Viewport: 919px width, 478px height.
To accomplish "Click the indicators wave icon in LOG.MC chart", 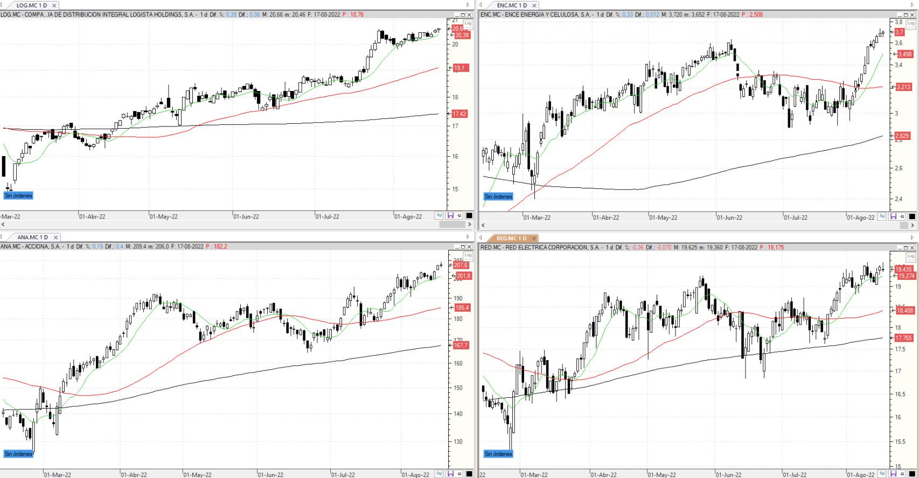I will tap(440, 216).
